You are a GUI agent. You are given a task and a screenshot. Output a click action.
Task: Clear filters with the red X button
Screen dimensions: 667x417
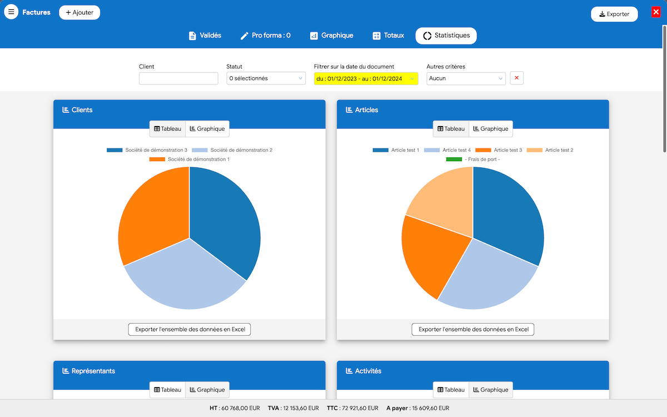click(517, 78)
